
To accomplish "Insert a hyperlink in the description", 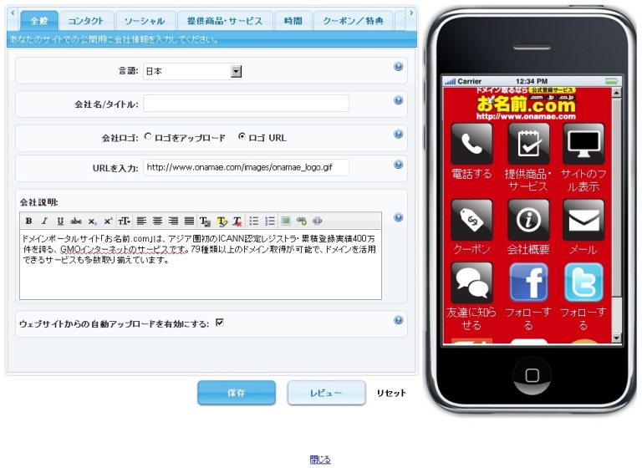I will pos(301,221).
